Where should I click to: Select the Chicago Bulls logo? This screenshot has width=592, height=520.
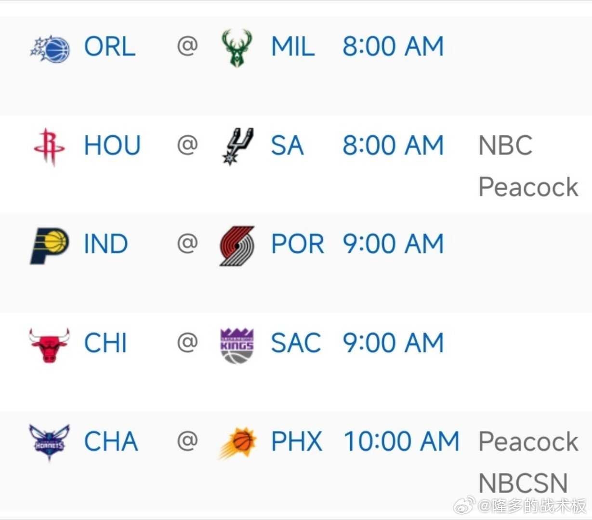pyautogui.click(x=49, y=345)
